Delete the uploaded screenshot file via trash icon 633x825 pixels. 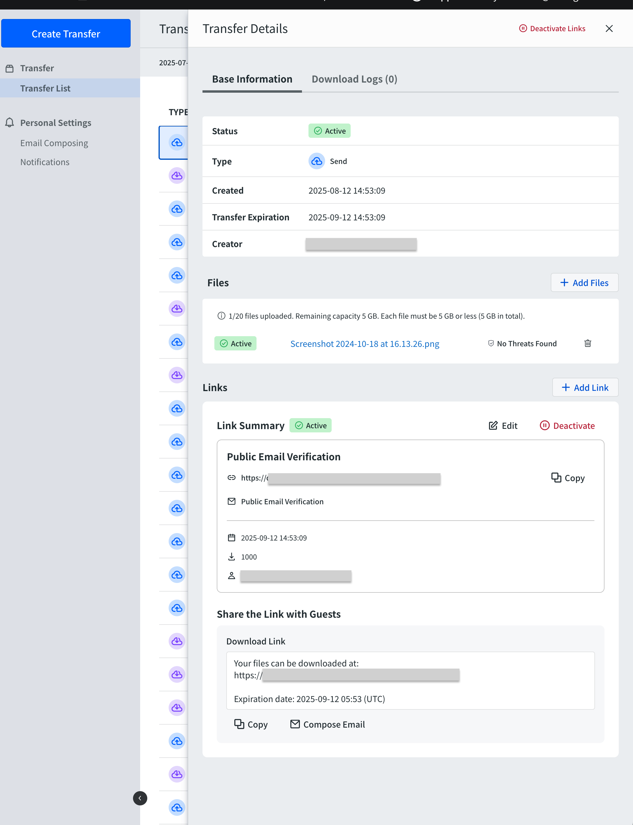(x=587, y=343)
